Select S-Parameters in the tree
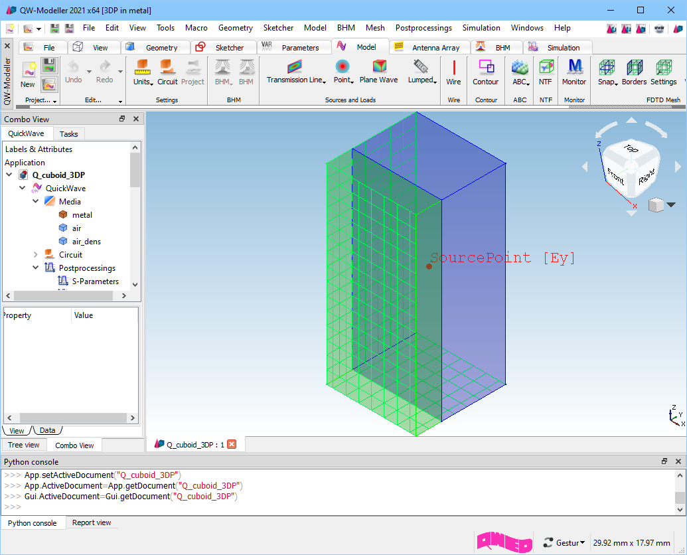The width and height of the screenshot is (687, 555). point(95,281)
